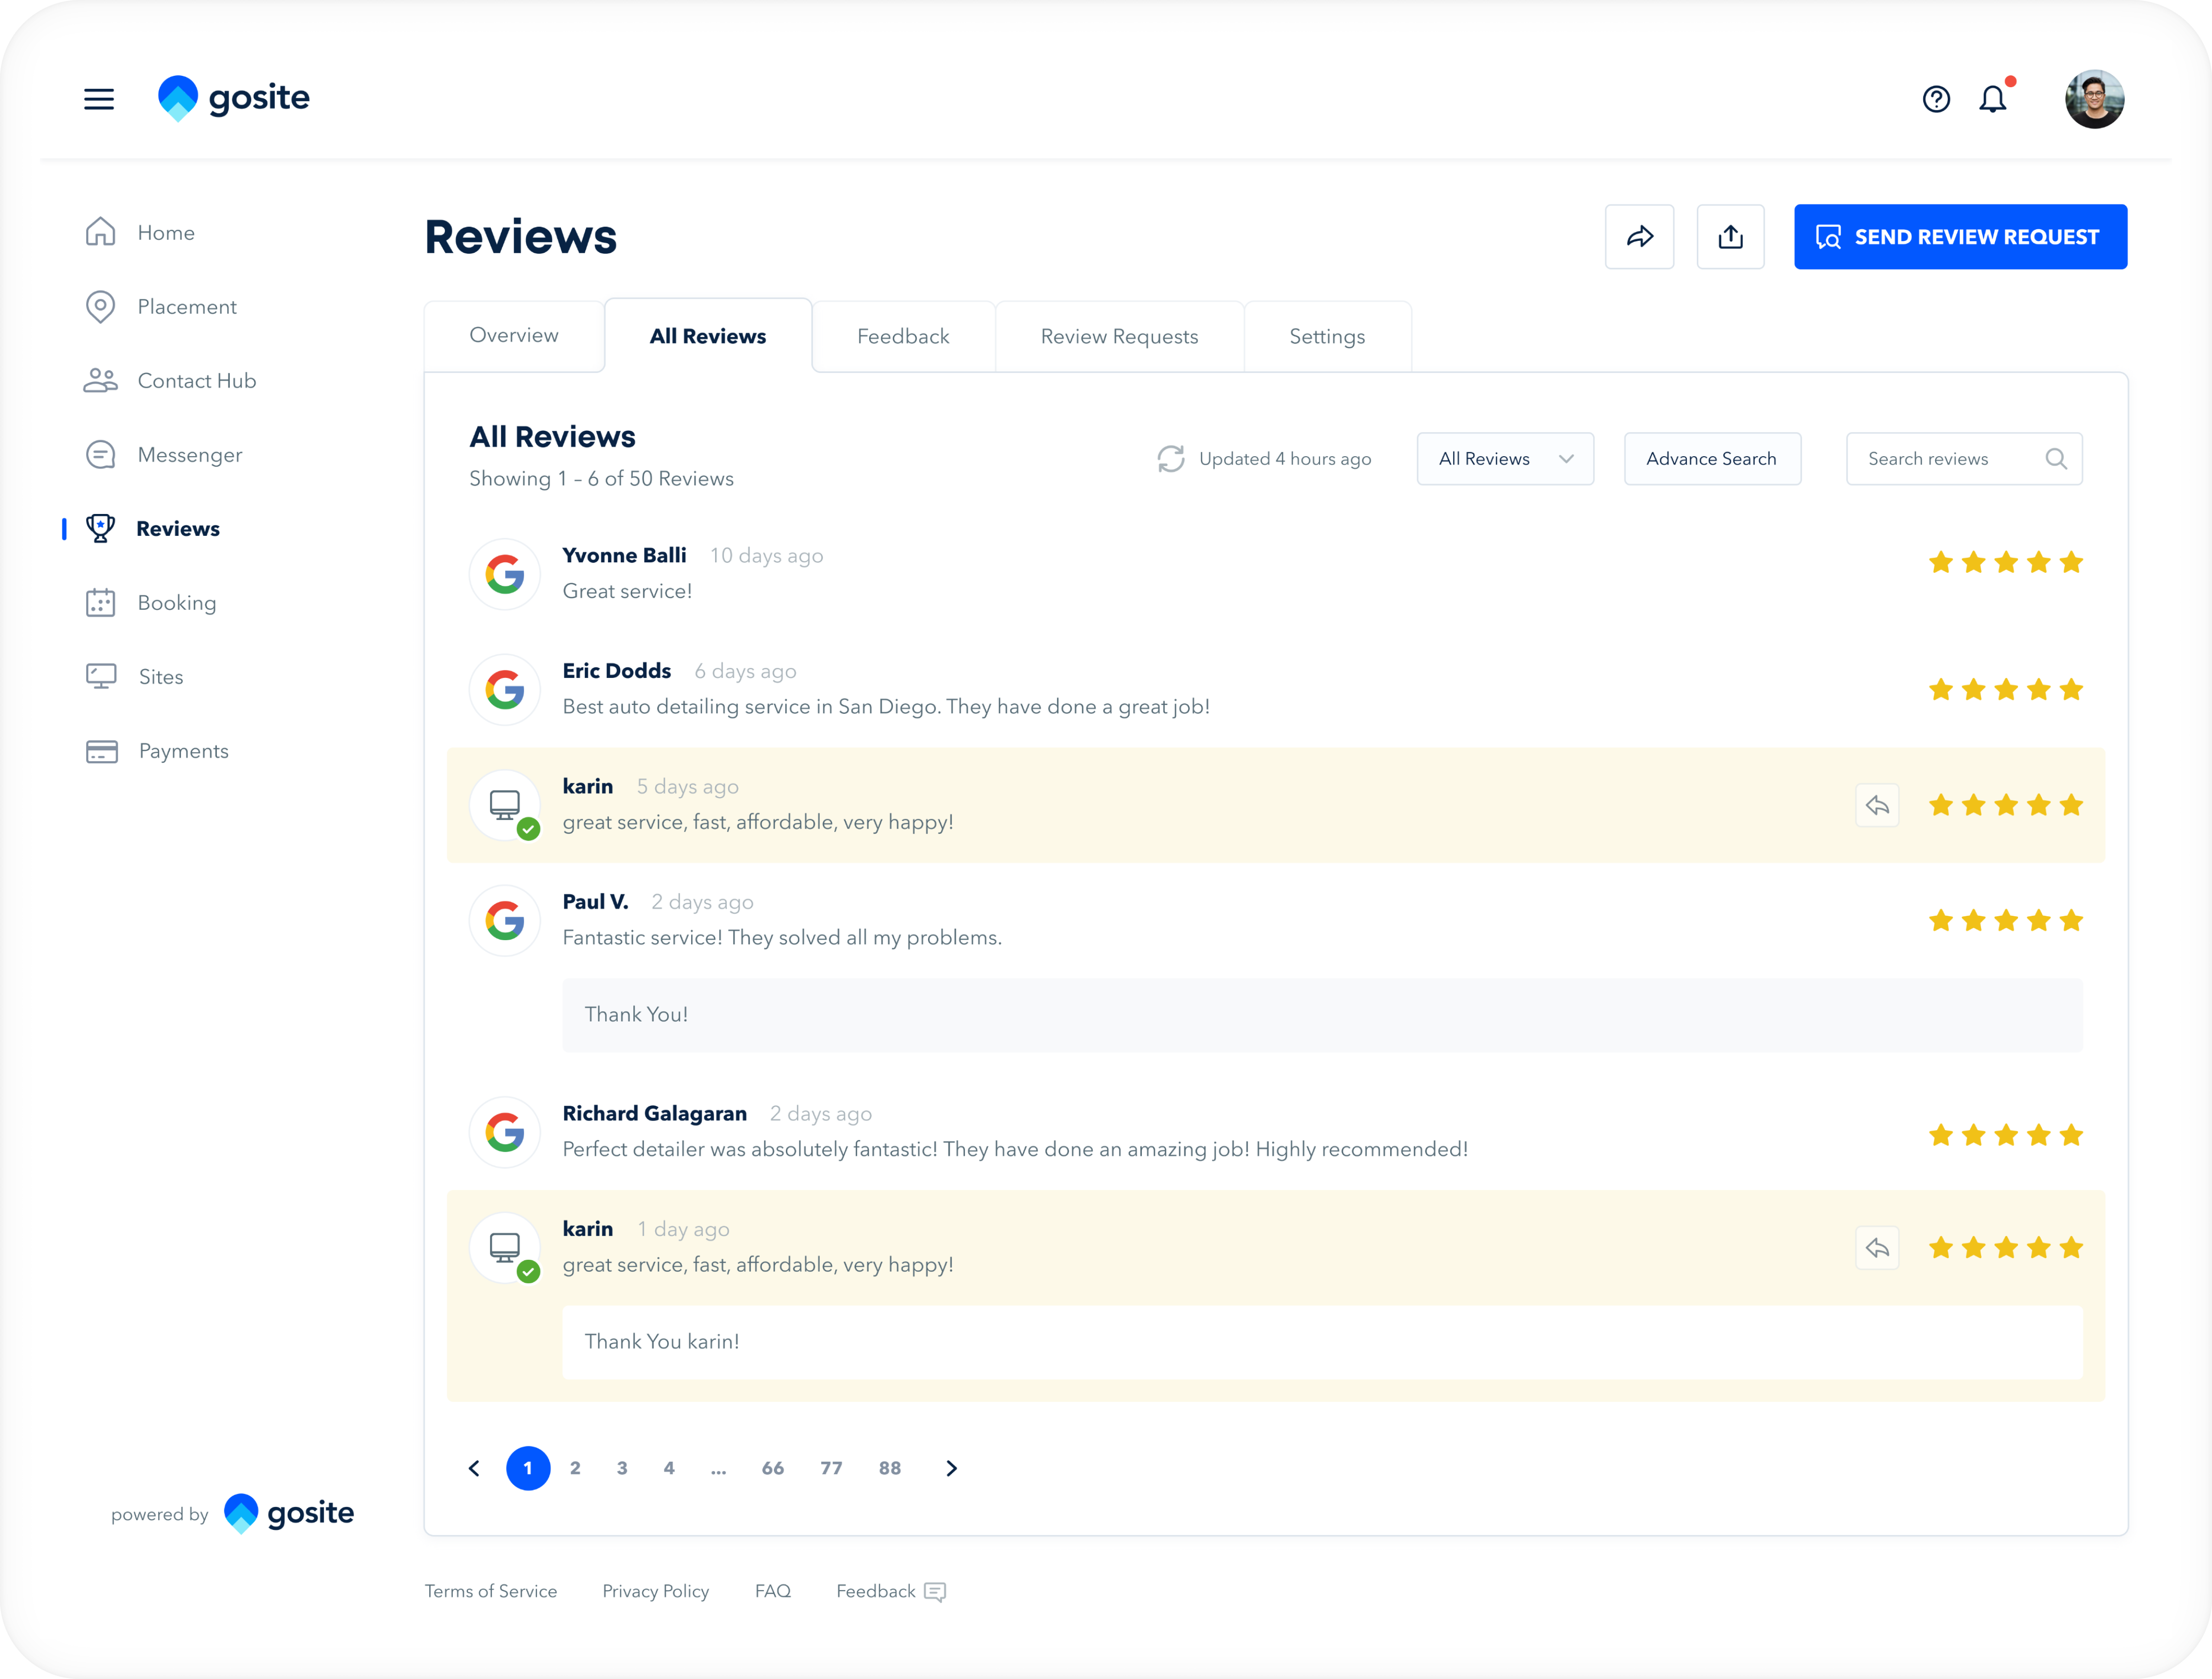
Task: Open the Review Requests tab
Action: pos(1119,337)
